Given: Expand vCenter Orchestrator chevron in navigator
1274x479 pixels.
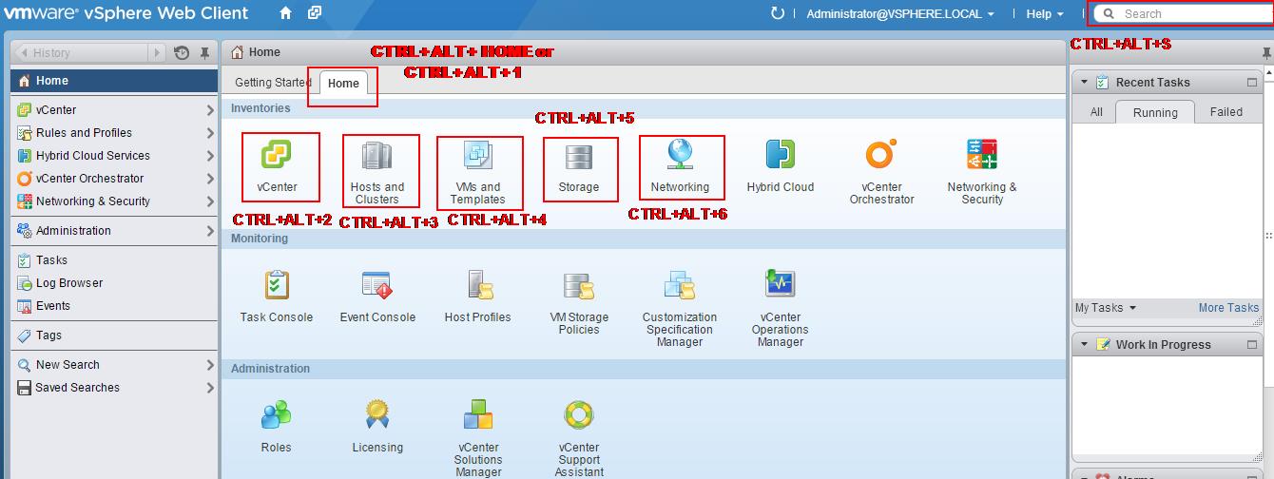Looking at the screenshot, I should tap(210, 179).
